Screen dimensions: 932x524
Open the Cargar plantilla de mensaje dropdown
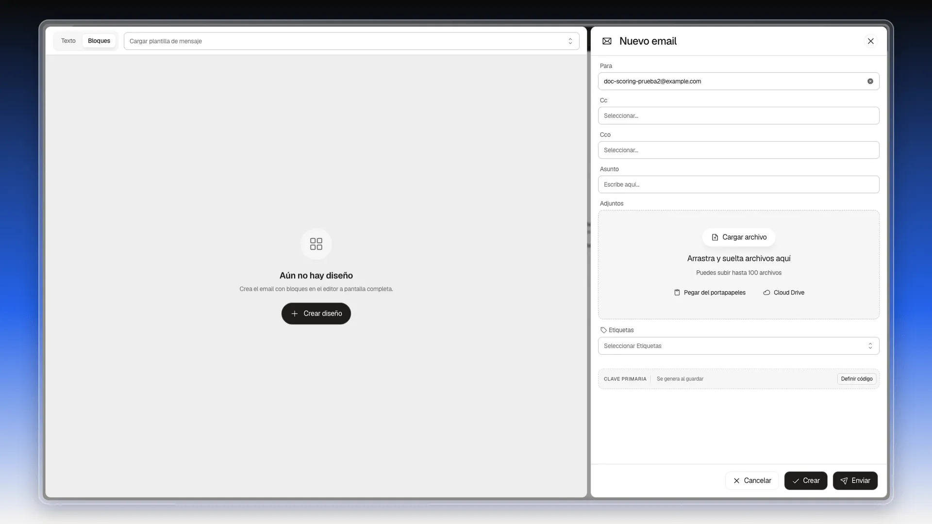point(351,41)
